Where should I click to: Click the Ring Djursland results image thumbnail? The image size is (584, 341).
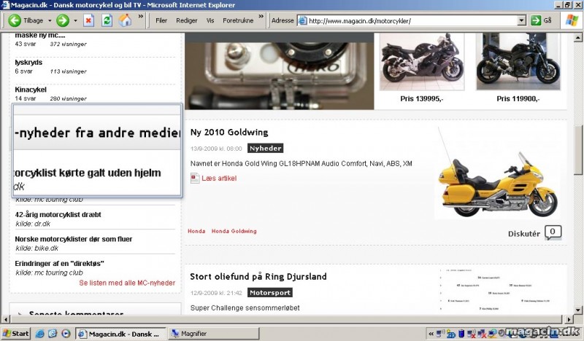coord(497,290)
